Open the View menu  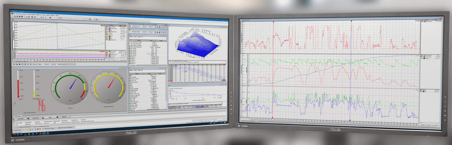[x=21, y=14]
